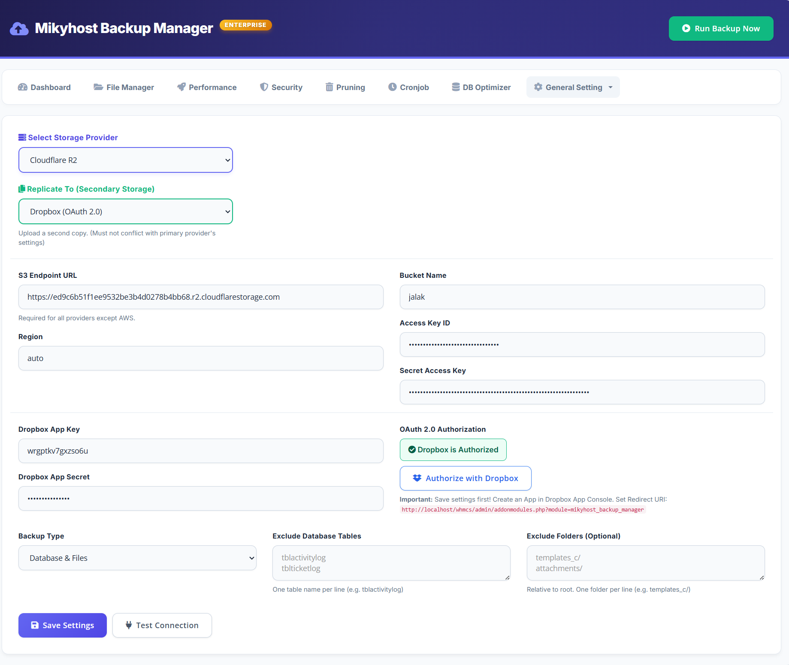Viewport: 789px width, 665px height.
Task: Open the DB Optimizer tab
Action: (x=481, y=87)
